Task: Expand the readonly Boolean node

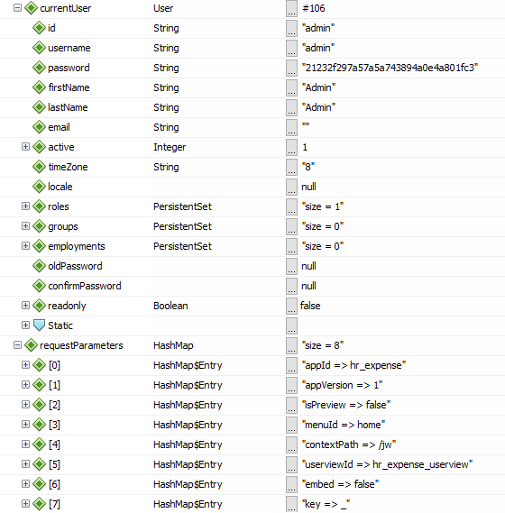Action: coord(25,306)
